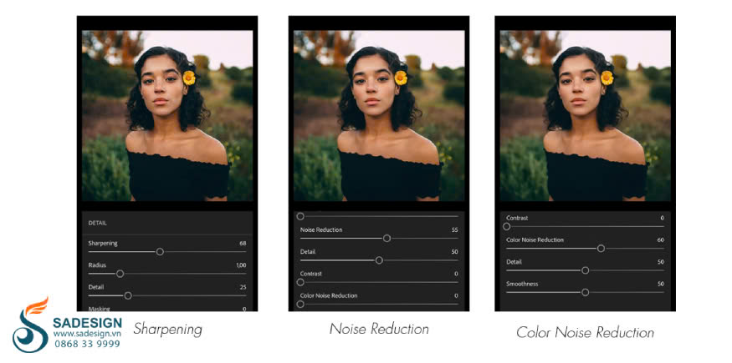Click the Smoothness value 50

(661, 284)
